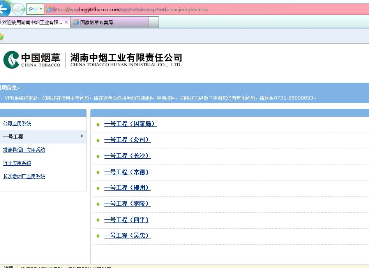Image resolution: width=369 pixels, height=268 pixels.
Task: Open 一号工程（常德）link
Action: pos(127,172)
